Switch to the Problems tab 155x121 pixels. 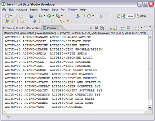pyautogui.click(x=8, y=28)
